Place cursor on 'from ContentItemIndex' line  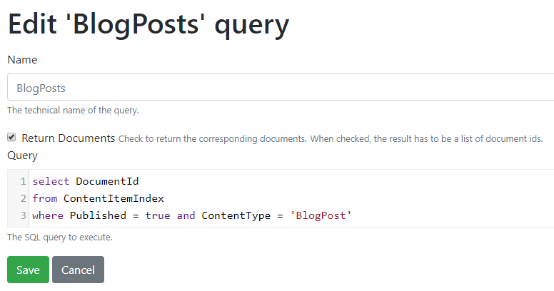291,198
